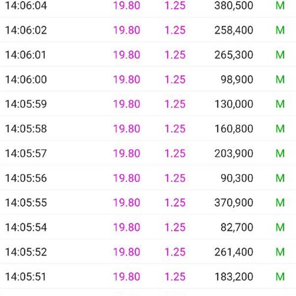Select the 14:06:01 timestamp row
The image size is (296, 296).
[x=148, y=55]
